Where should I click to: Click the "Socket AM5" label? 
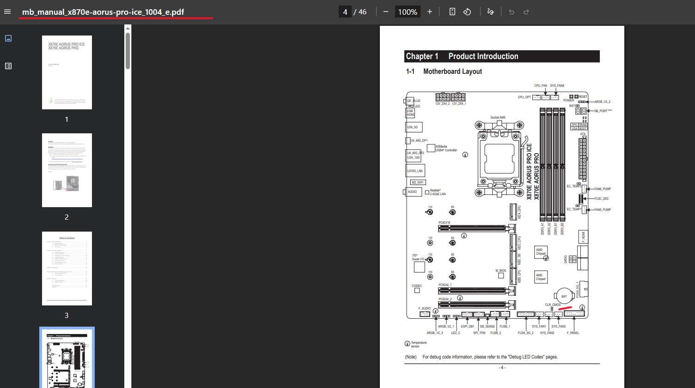pyautogui.click(x=498, y=118)
